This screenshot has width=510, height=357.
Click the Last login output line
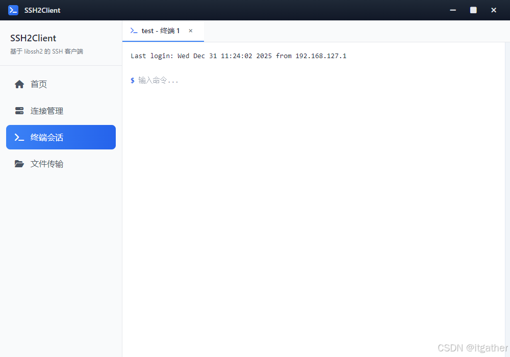pos(238,56)
